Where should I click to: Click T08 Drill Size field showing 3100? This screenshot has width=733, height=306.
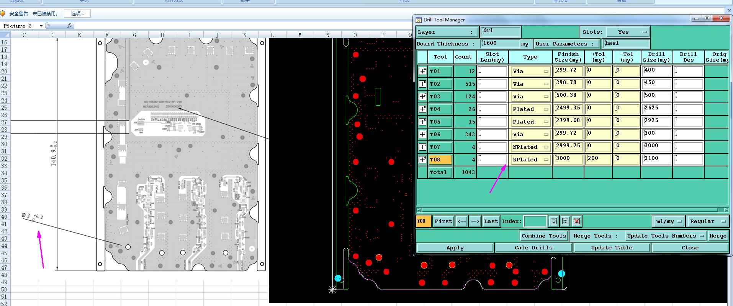pos(657,160)
